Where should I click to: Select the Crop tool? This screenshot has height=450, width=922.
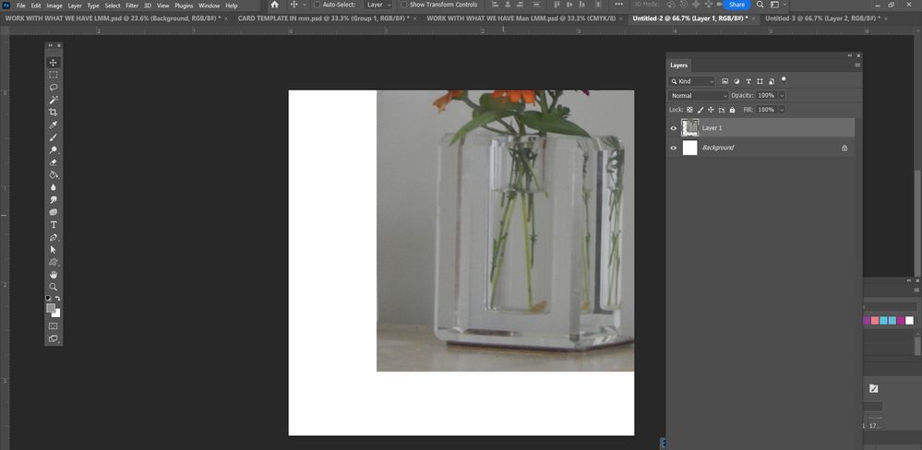(x=54, y=112)
